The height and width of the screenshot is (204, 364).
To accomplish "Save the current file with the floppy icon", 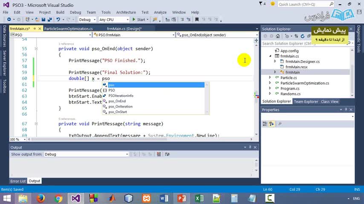I will pyautogui.click(x=43, y=20).
